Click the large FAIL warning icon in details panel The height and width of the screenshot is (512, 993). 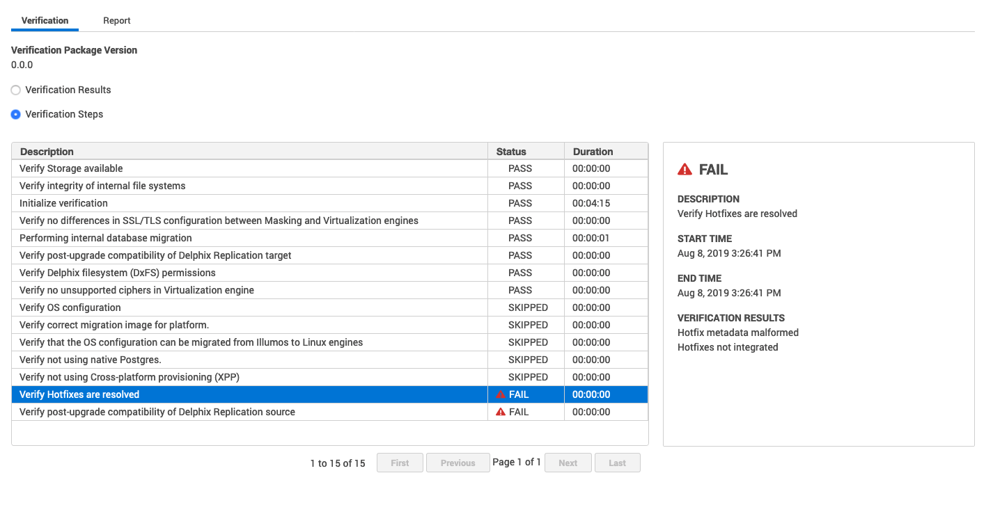pos(685,170)
